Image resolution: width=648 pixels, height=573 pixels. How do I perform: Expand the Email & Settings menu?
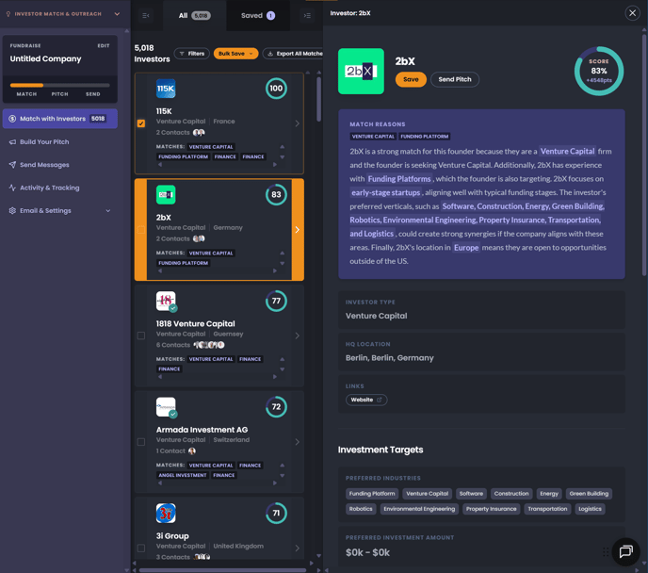(58, 211)
